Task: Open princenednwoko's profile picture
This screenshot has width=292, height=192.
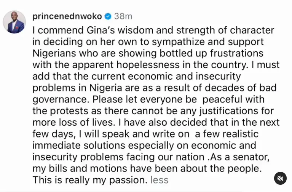Action: 14,22
